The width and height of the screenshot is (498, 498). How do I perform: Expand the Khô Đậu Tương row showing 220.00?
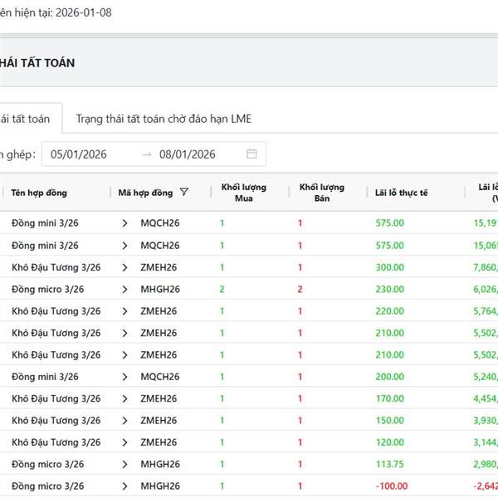(124, 311)
